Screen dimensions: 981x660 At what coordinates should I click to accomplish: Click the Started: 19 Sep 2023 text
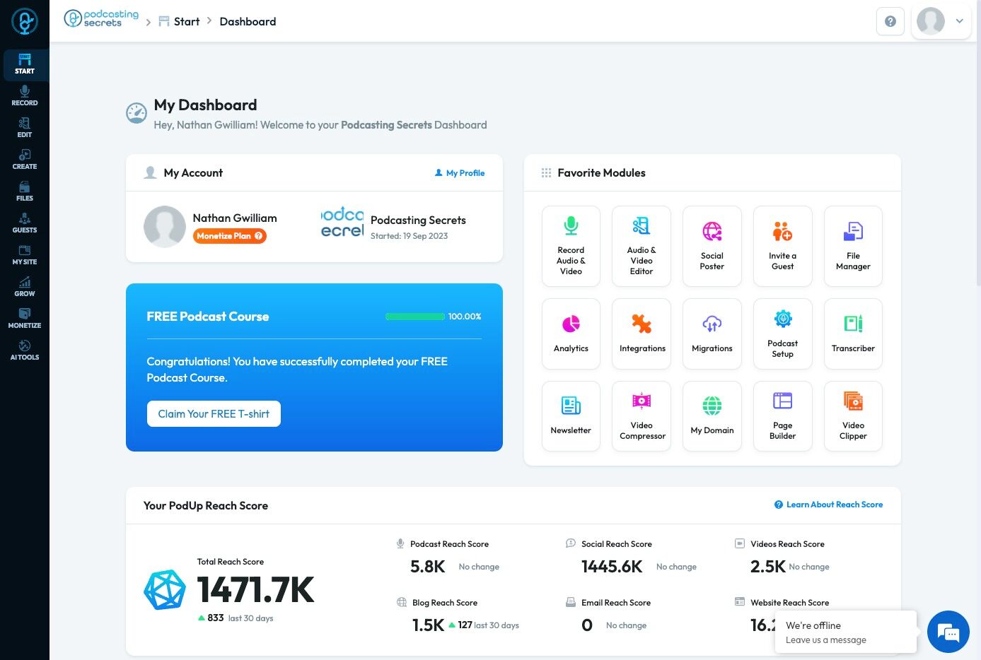tap(409, 236)
